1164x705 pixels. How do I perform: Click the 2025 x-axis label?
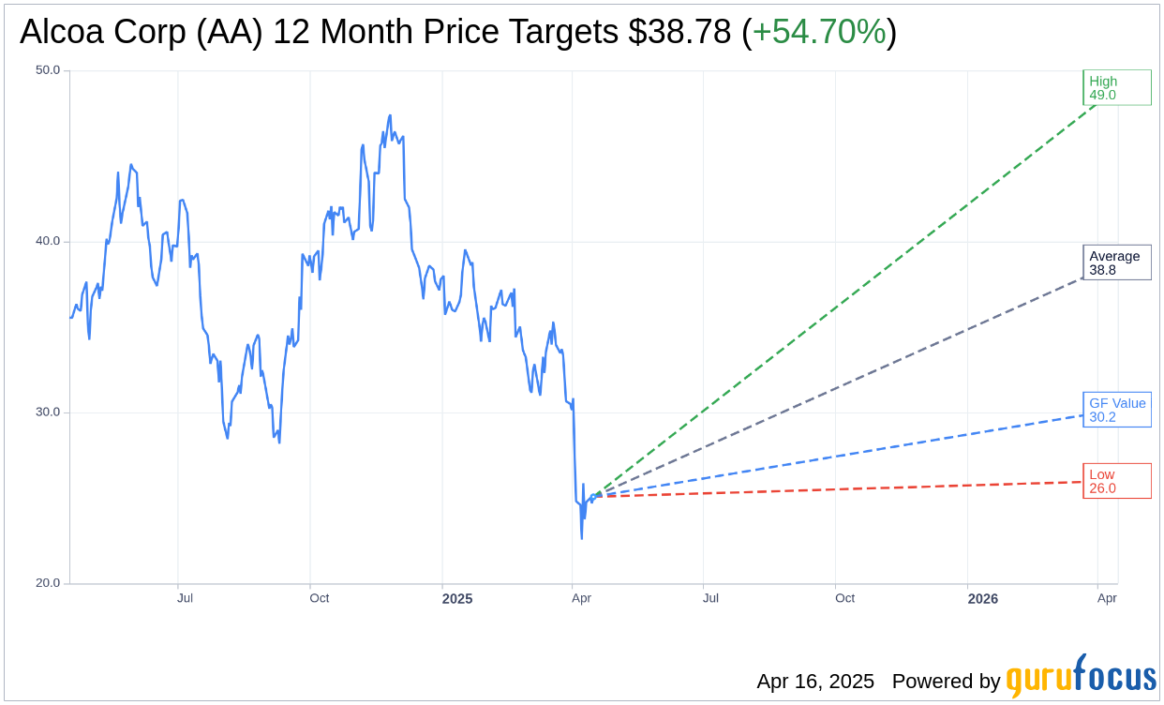pyautogui.click(x=457, y=599)
